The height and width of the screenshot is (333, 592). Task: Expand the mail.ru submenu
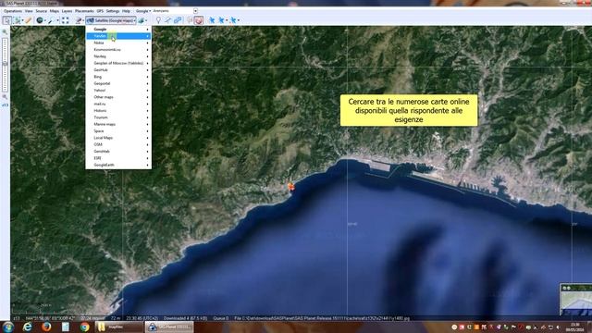(x=118, y=104)
